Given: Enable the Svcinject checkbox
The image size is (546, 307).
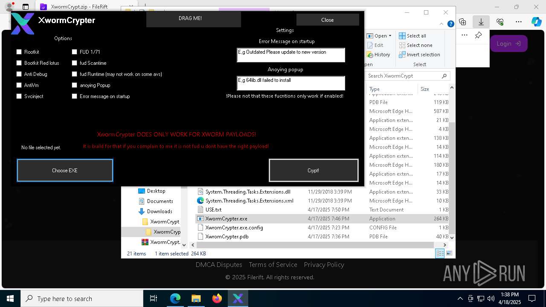Looking at the screenshot, I should (19, 96).
